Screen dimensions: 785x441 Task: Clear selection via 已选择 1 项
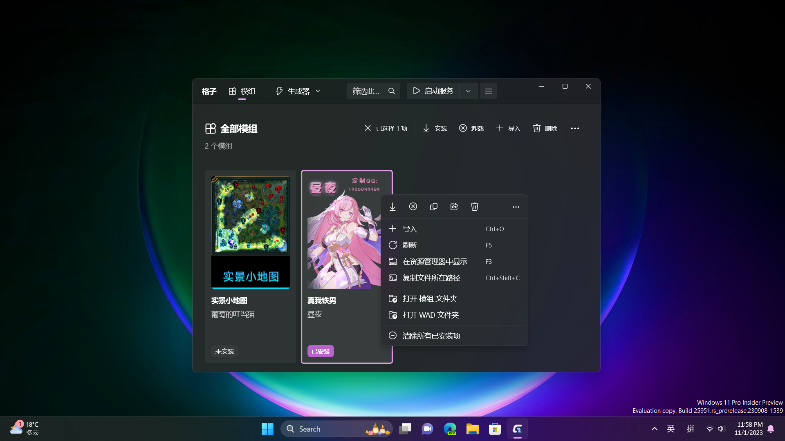(x=386, y=128)
